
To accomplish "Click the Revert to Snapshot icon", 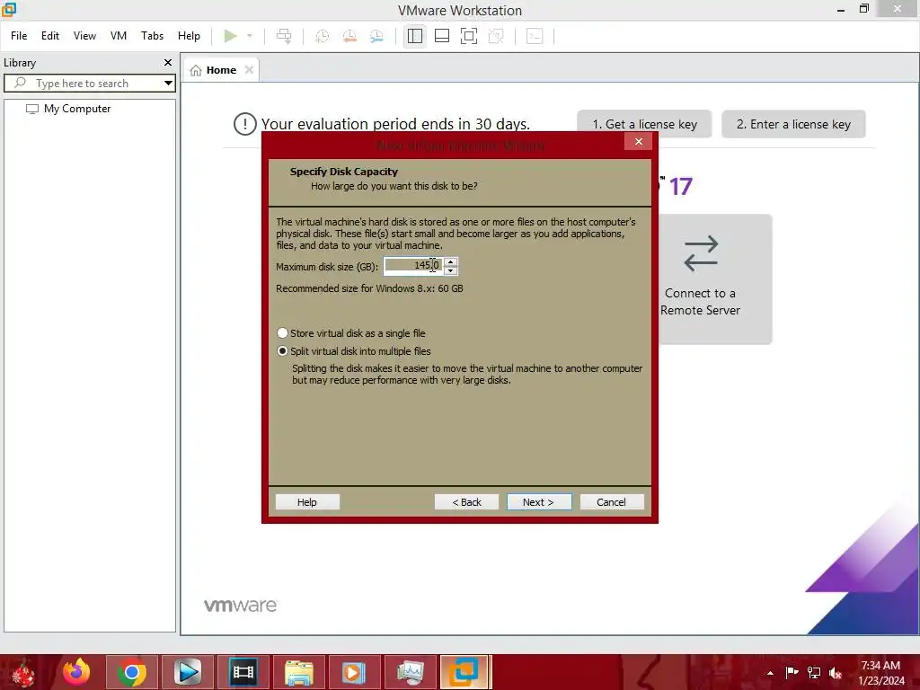I will (x=349, y=36).
